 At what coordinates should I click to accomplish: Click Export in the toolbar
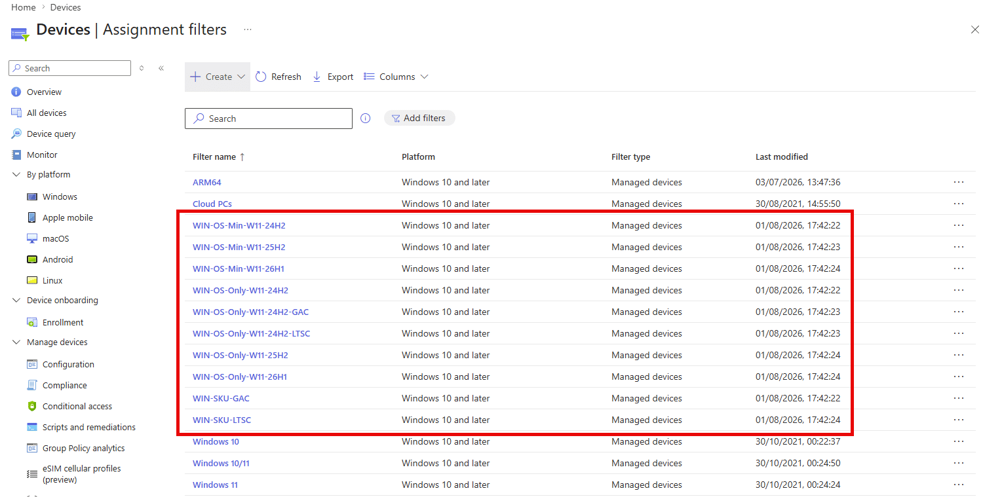pyautogui.click(x=333, y=77)
